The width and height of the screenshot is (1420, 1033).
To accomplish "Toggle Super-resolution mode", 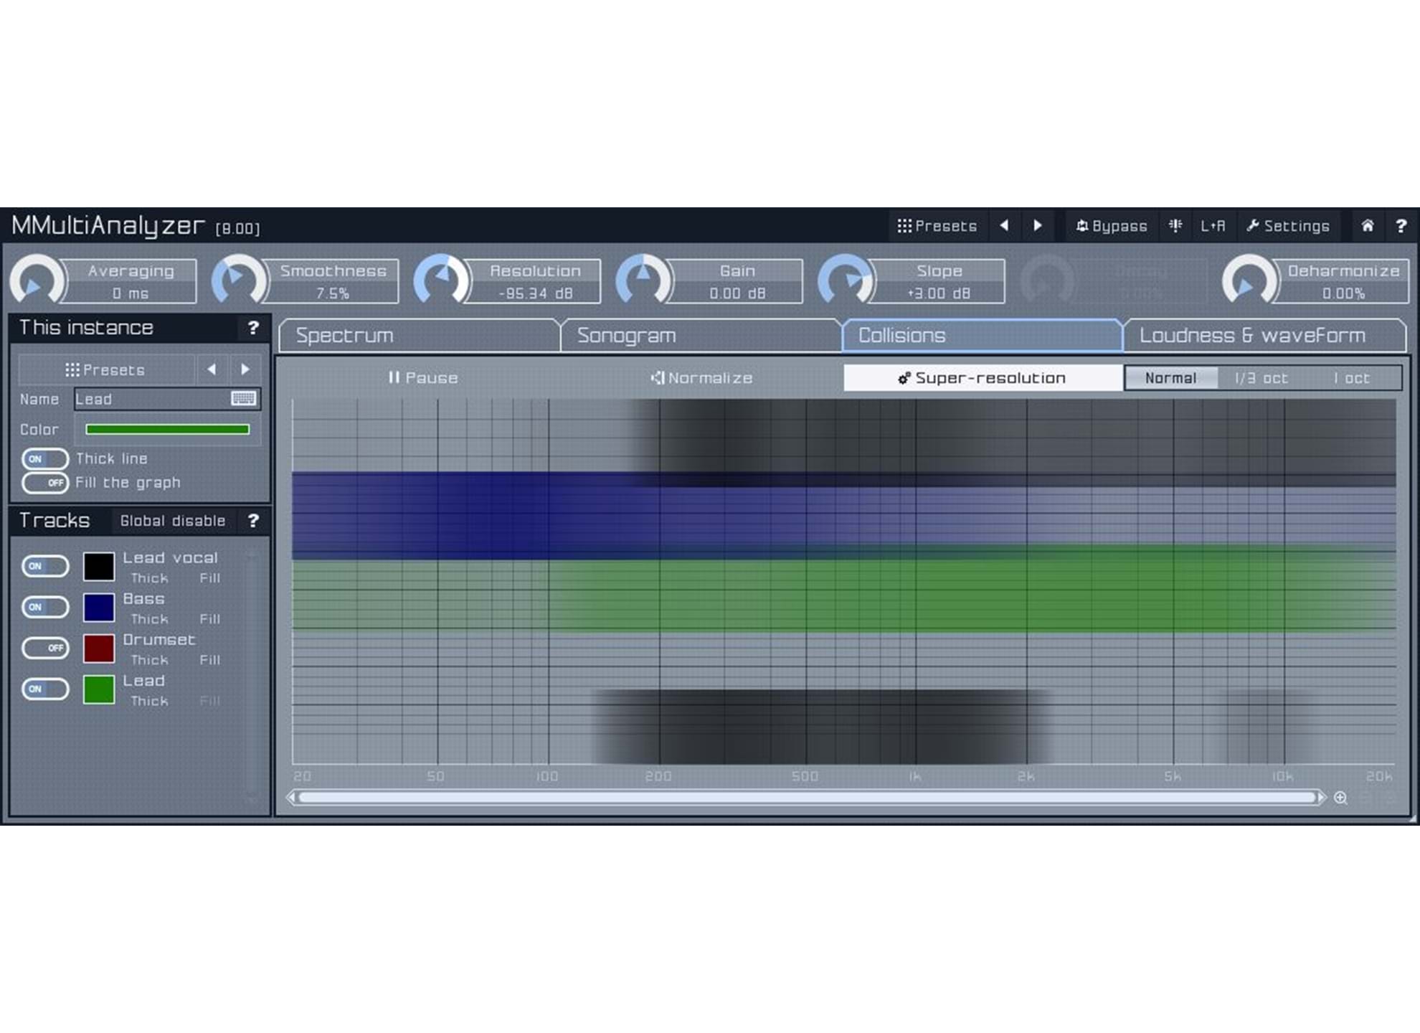I will 983,377.
